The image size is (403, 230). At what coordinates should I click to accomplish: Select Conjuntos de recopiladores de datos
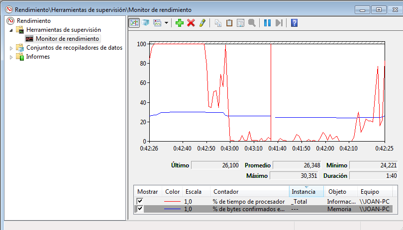[x=74, y=48]
